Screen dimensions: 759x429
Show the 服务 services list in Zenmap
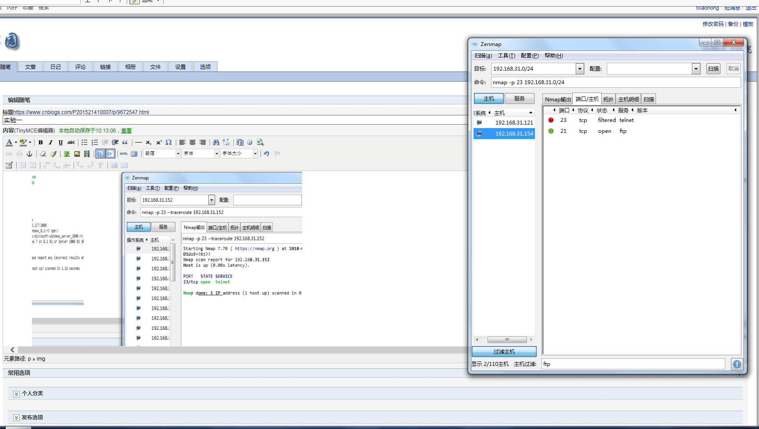pyautogui.click(x=520, y=99)
